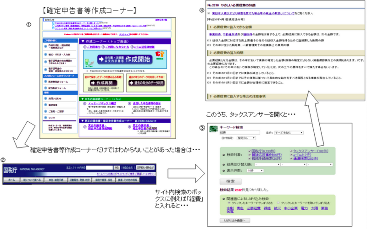Open the 東日本大震災 tax treatment link
The height and width of the screenshot is (229, 367).
coord(253,13)
